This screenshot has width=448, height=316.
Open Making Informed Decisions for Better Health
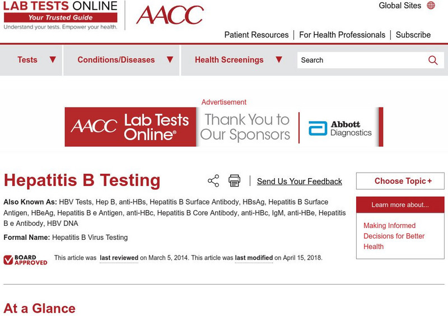tap(394, 236)
